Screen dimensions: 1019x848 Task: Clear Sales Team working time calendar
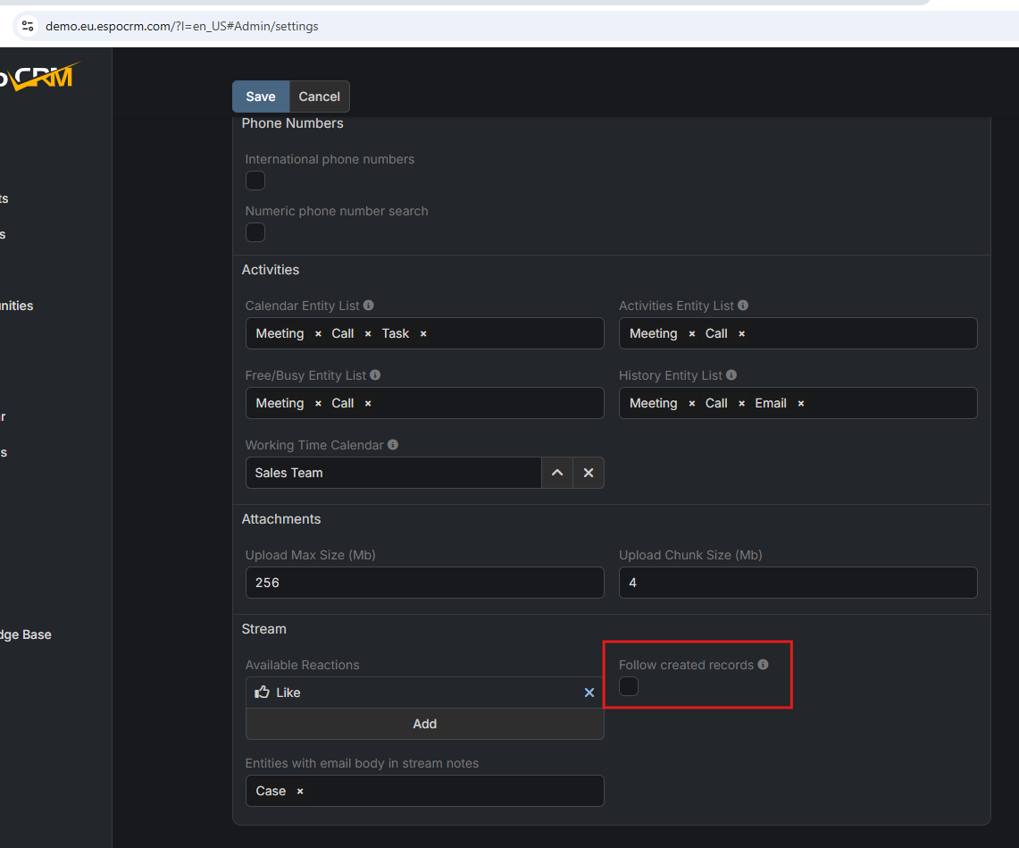(x=588, y=473)
